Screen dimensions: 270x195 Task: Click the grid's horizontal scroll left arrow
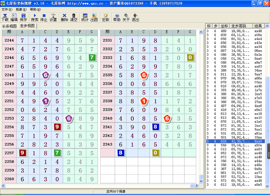pos(3,186)
